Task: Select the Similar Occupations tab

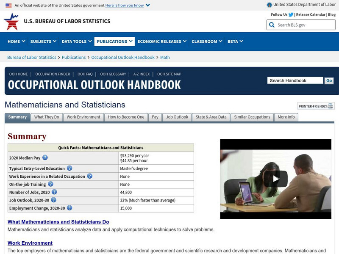Action: click(252, 117)
